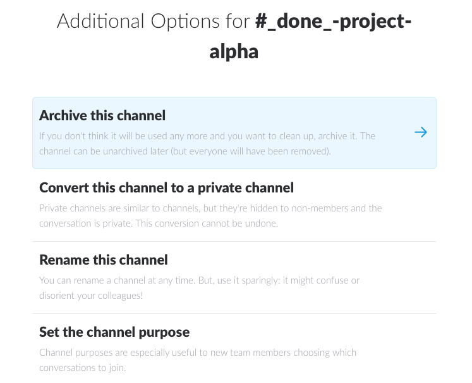The image size is (472, 383).
Task: Click the "disorient your colleagues!" text line
Action: click(91, 296)
